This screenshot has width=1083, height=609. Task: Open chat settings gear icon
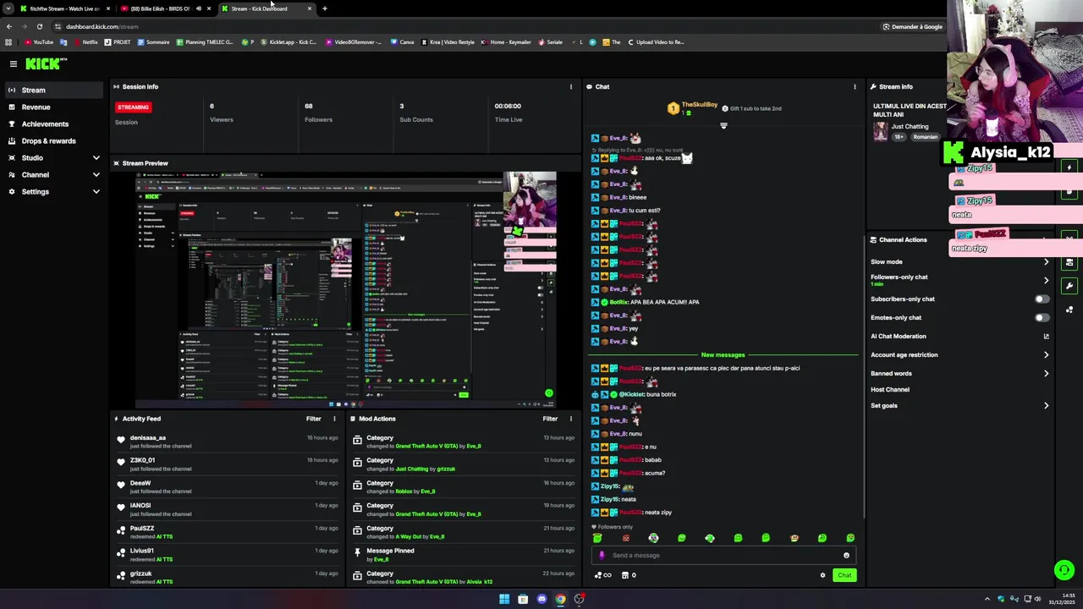tap(822, 575)
